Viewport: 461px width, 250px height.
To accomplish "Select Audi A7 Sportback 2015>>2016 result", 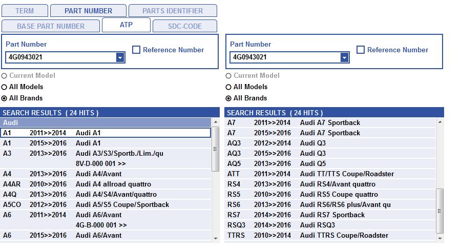I will [330, 133].
